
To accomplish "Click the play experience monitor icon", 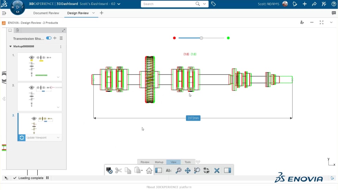I will tap(109, 170).
